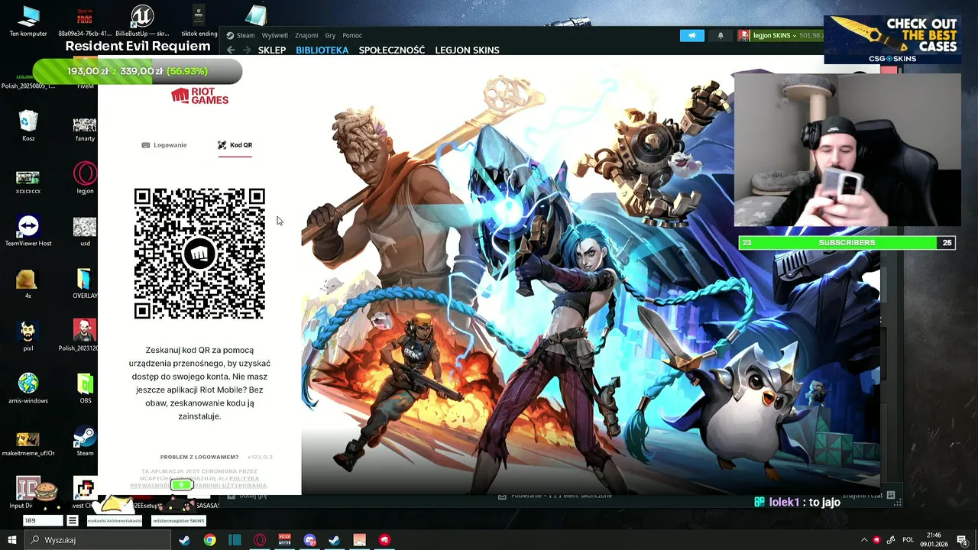Open Steam notifications bell
This screenshot has height=550, width=978.
[x=720, y=36]
